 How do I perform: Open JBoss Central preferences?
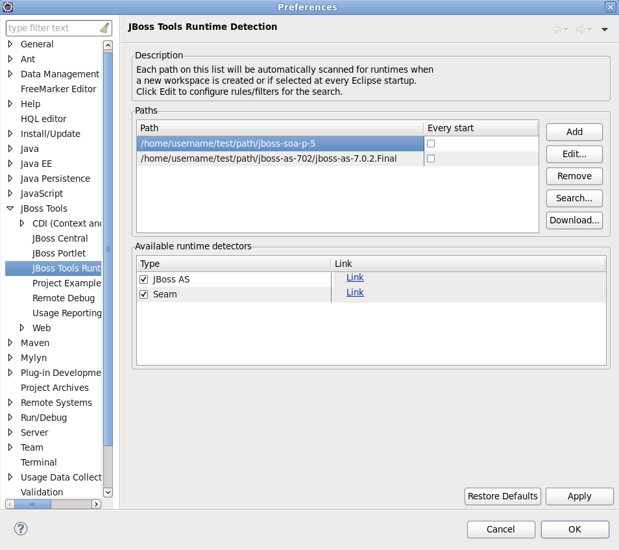pyautogui.click(x=60, y=238)
